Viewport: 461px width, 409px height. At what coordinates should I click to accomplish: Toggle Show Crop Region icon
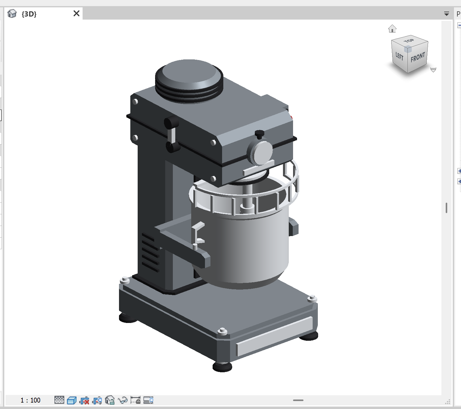97,400
